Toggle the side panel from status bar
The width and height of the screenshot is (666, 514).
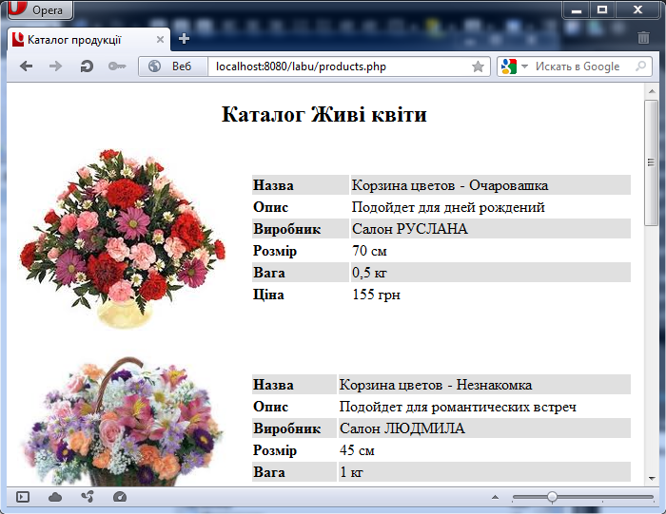(23, 497)
